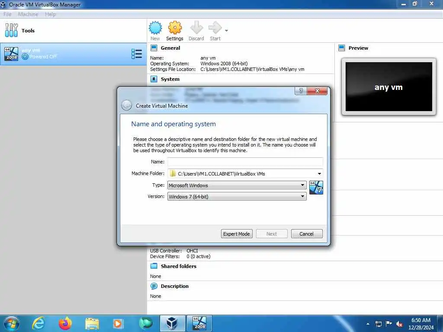
Task: Select the Tools entry in sidebar
Action: (x=74, y=31)
